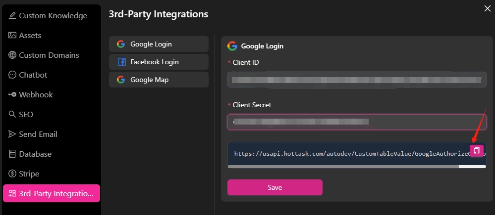495x215 pixels.
Task: Select the Google Map integration tab
Action: 159,80
